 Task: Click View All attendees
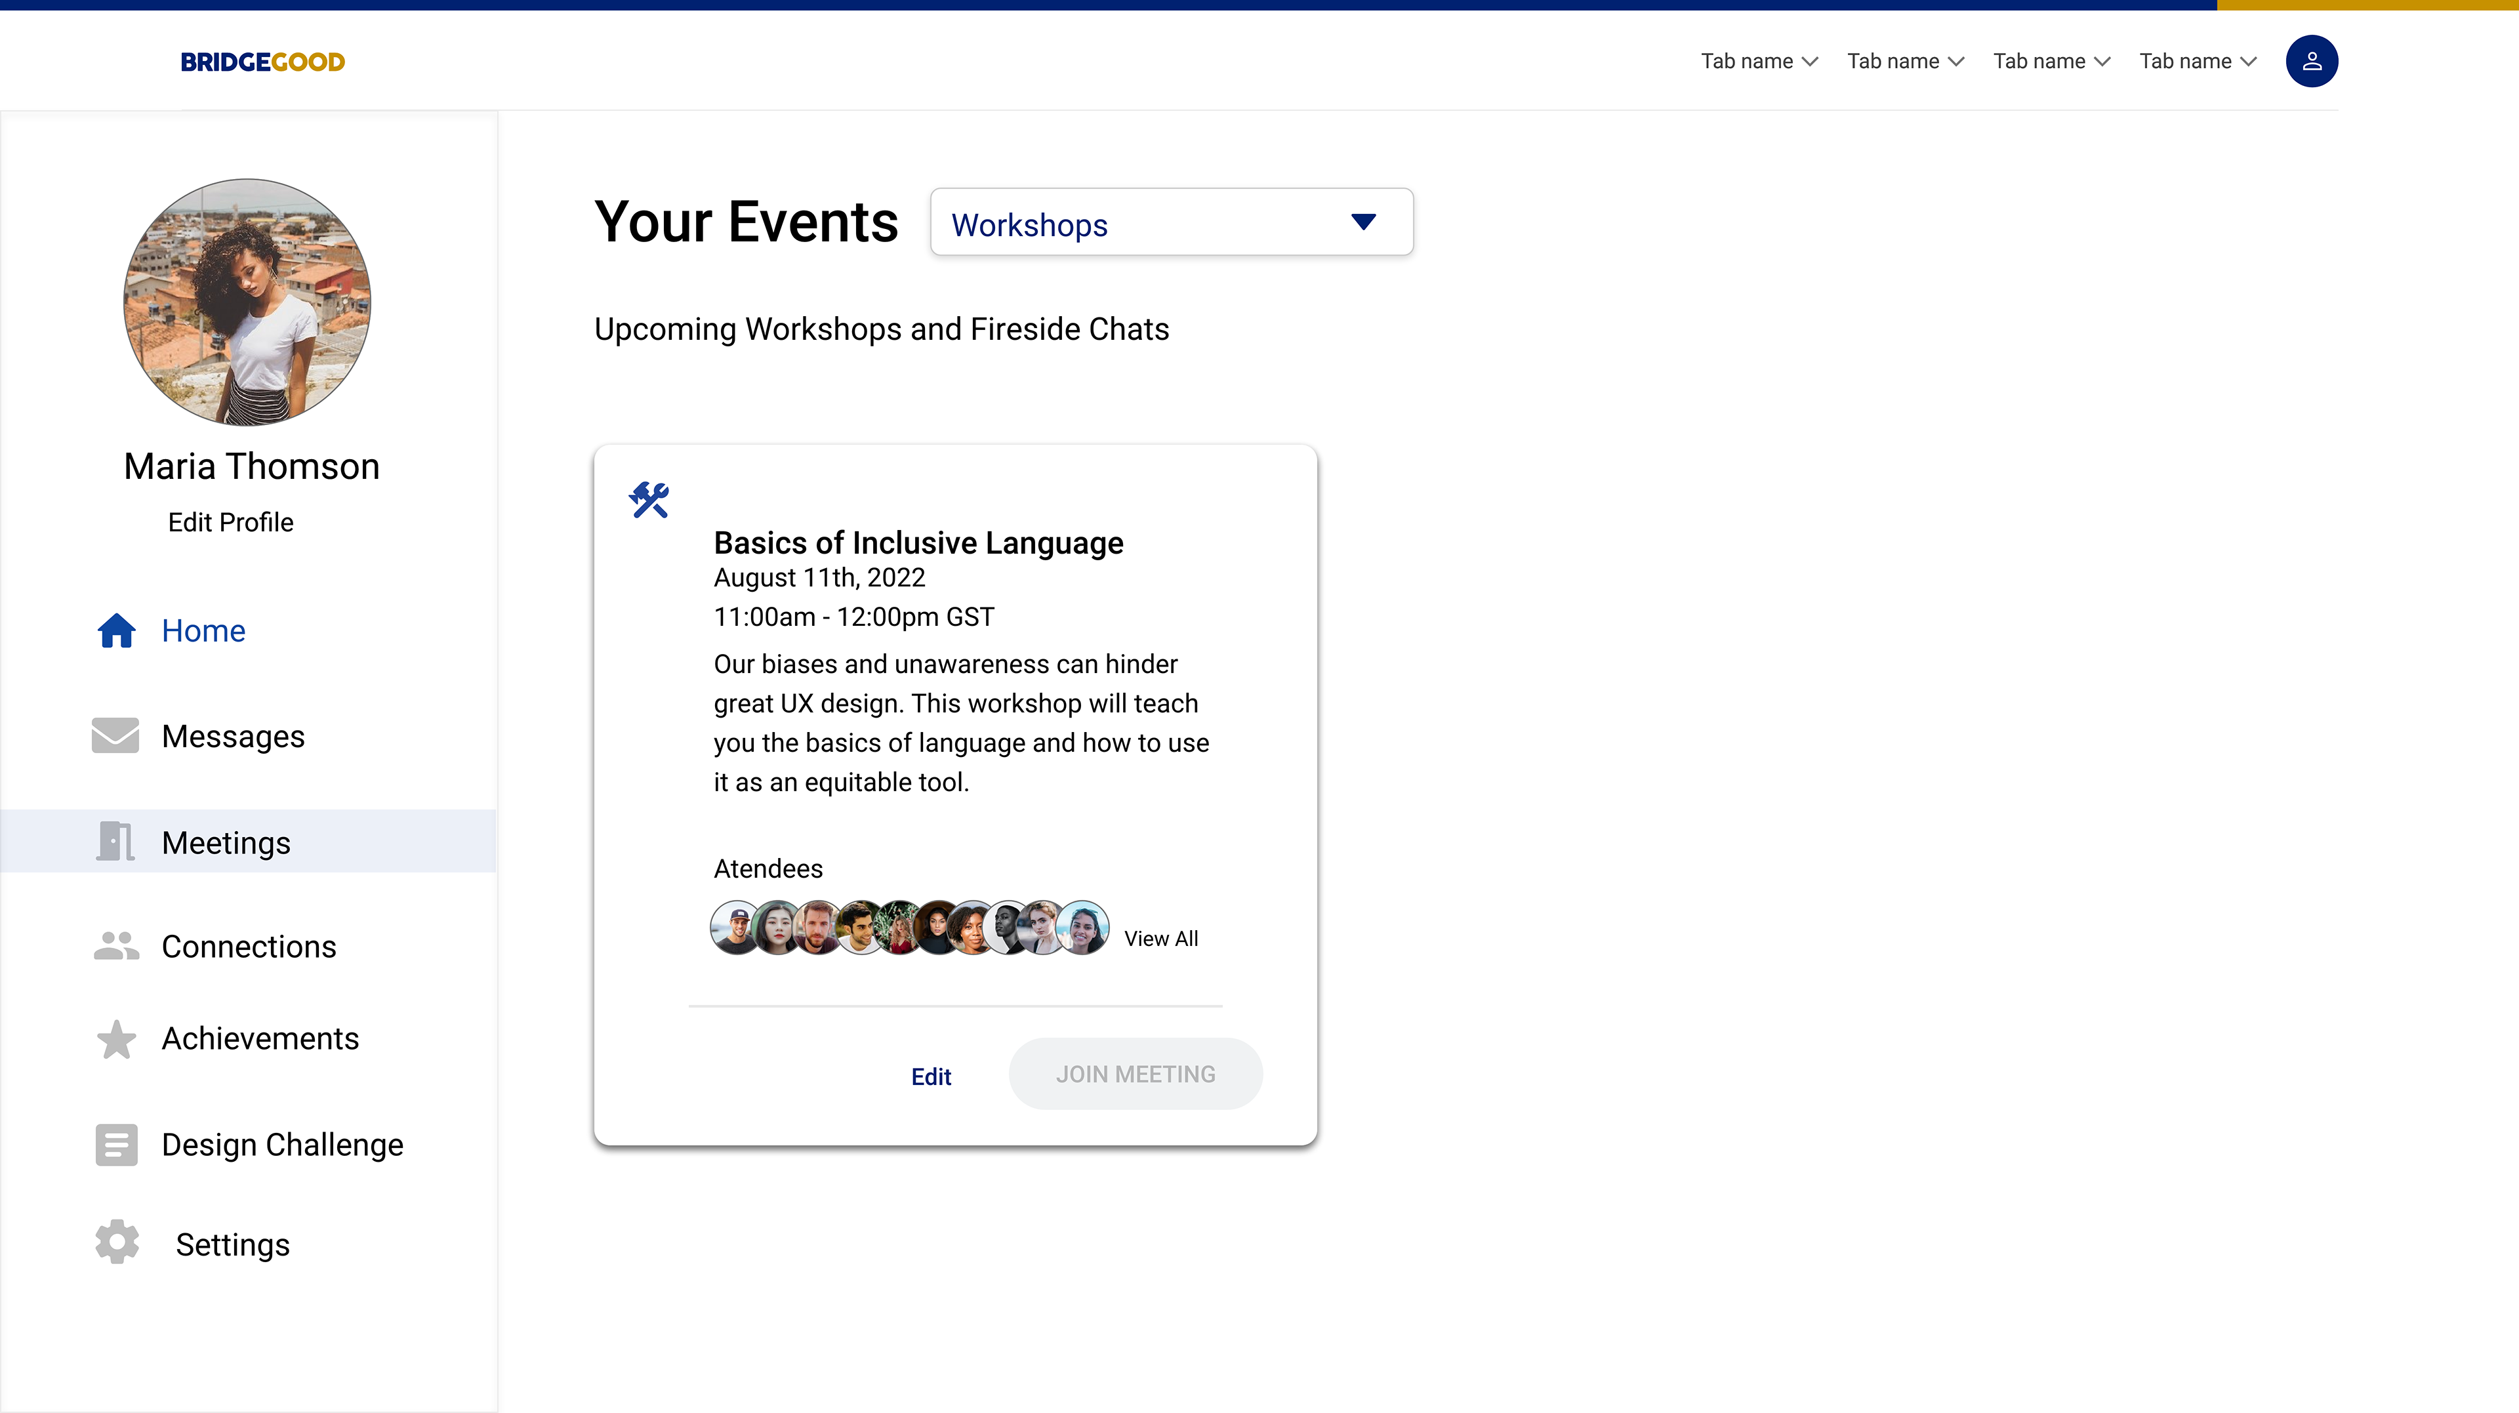point(1160,939)
